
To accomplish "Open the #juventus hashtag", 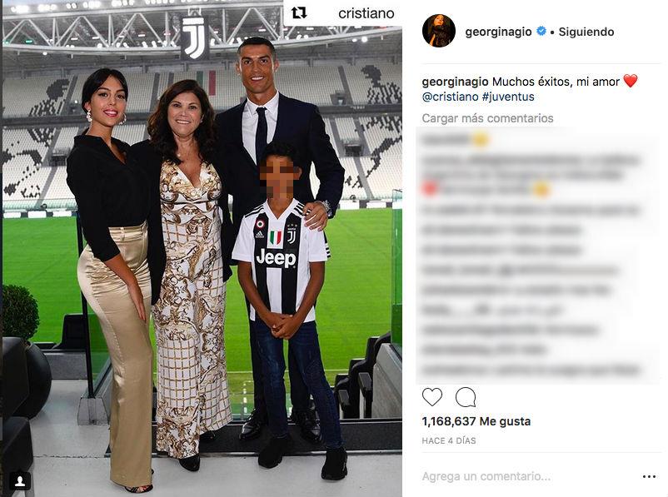I will tap(508, 97).
